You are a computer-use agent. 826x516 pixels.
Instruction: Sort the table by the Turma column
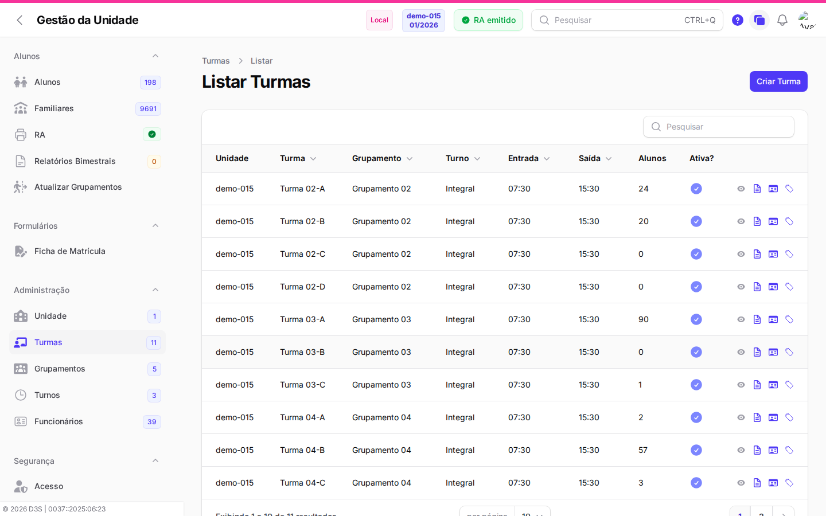[298, 158]
